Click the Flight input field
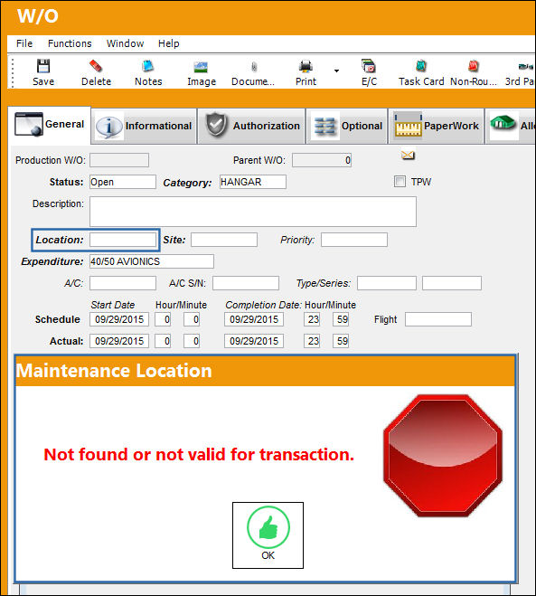This screenshot has height=596, width=536. (438, 319)
